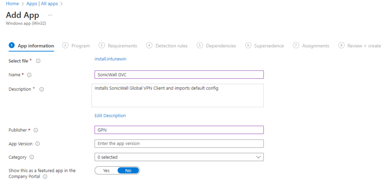Screen dimensions: 391x180
Task: Click info icon beside App Version label
Action: coord(38,144)
